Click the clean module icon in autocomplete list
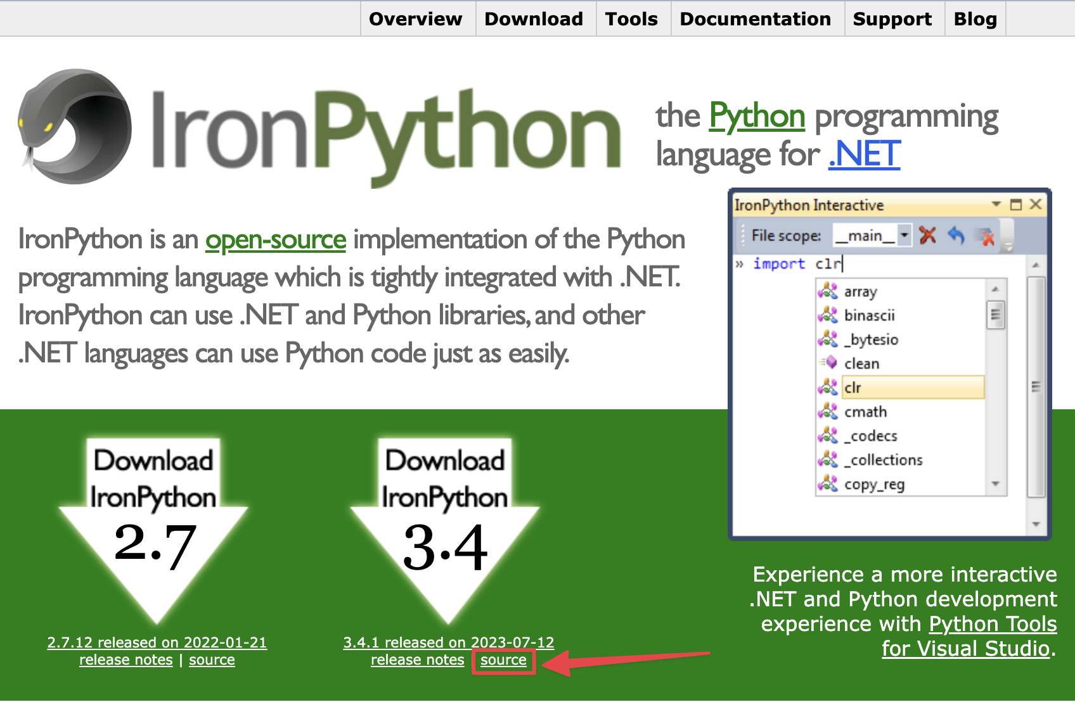 pos(829,363)
